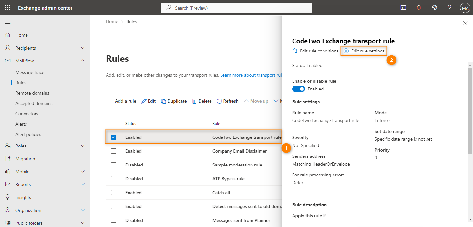The width and height of the screenshot is (473, 227).
Task: Click the Refresh circular arrow icon
Action: [x=219, y=101]
